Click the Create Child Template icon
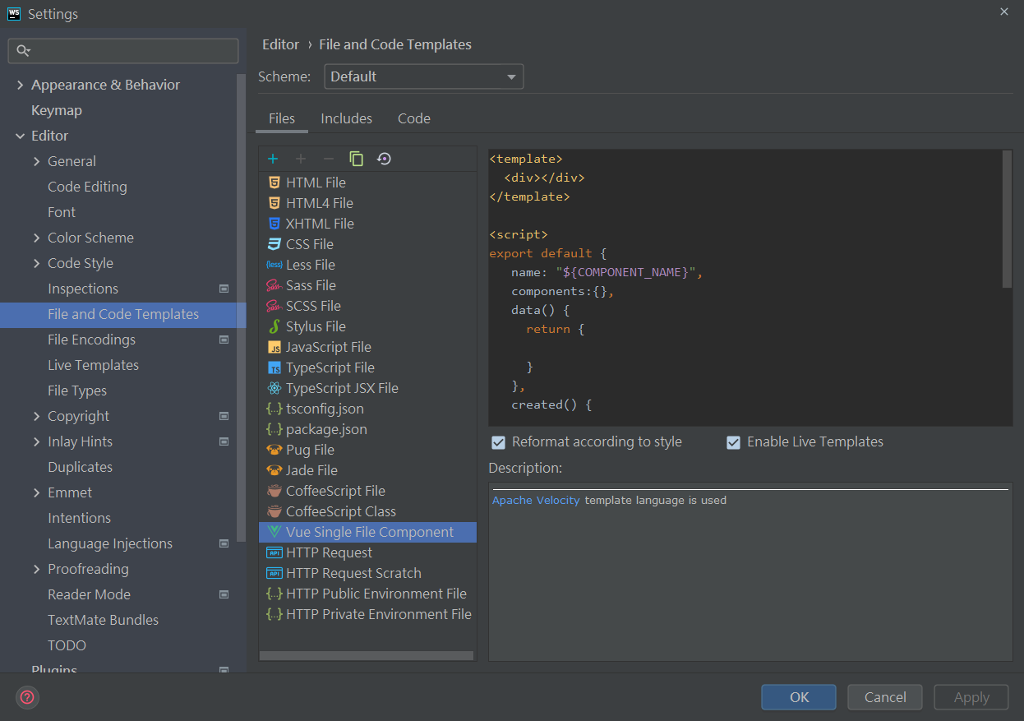Viewport: 1024px width, 721px height. point(301,159)
